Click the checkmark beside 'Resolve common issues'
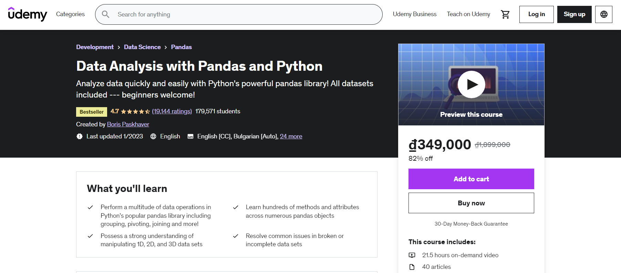This screenshot has height=273, width=621. click(x=236, y=236)
